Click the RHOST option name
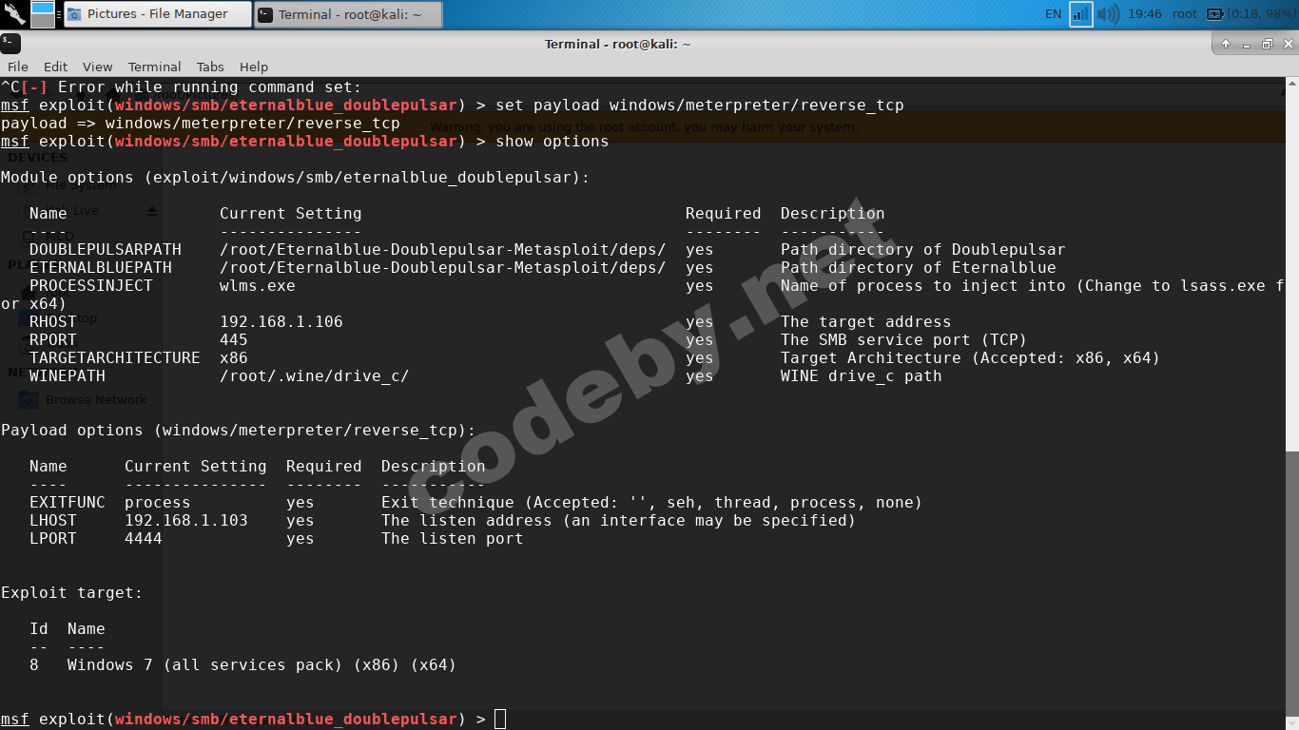 coord(53,321)
